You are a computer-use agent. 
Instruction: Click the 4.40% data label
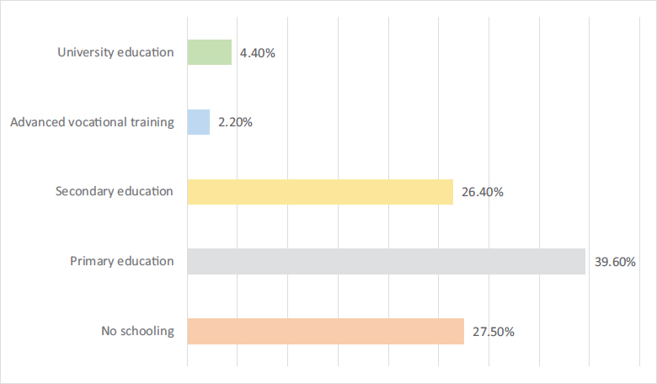(258, 53)
